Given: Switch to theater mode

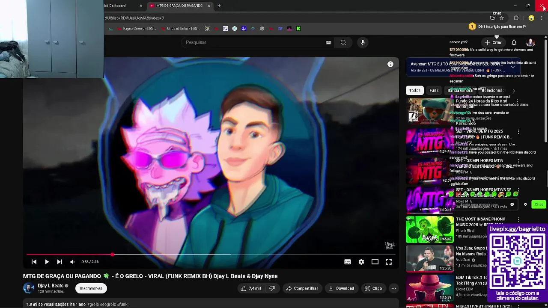Looking at the screenshot, I should coord(375,262).
